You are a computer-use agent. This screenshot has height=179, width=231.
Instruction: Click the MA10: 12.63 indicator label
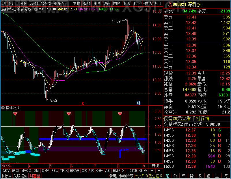point(67,9)
